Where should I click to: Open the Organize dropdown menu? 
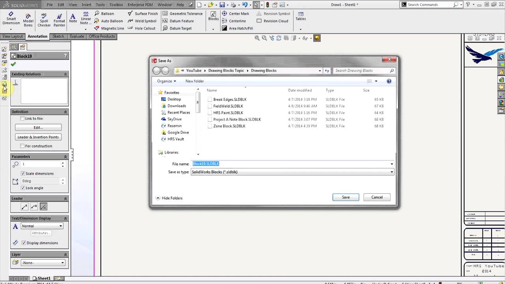pos(166,81)
